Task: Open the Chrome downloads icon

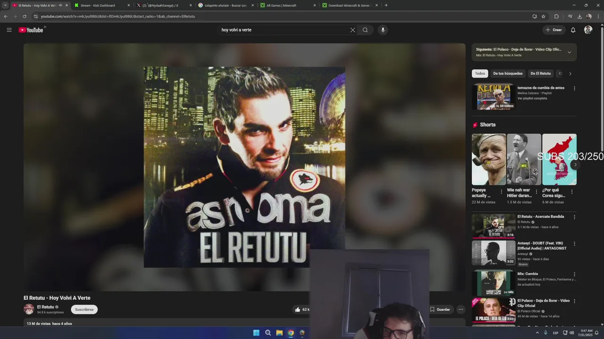Action: click(579, 16)
